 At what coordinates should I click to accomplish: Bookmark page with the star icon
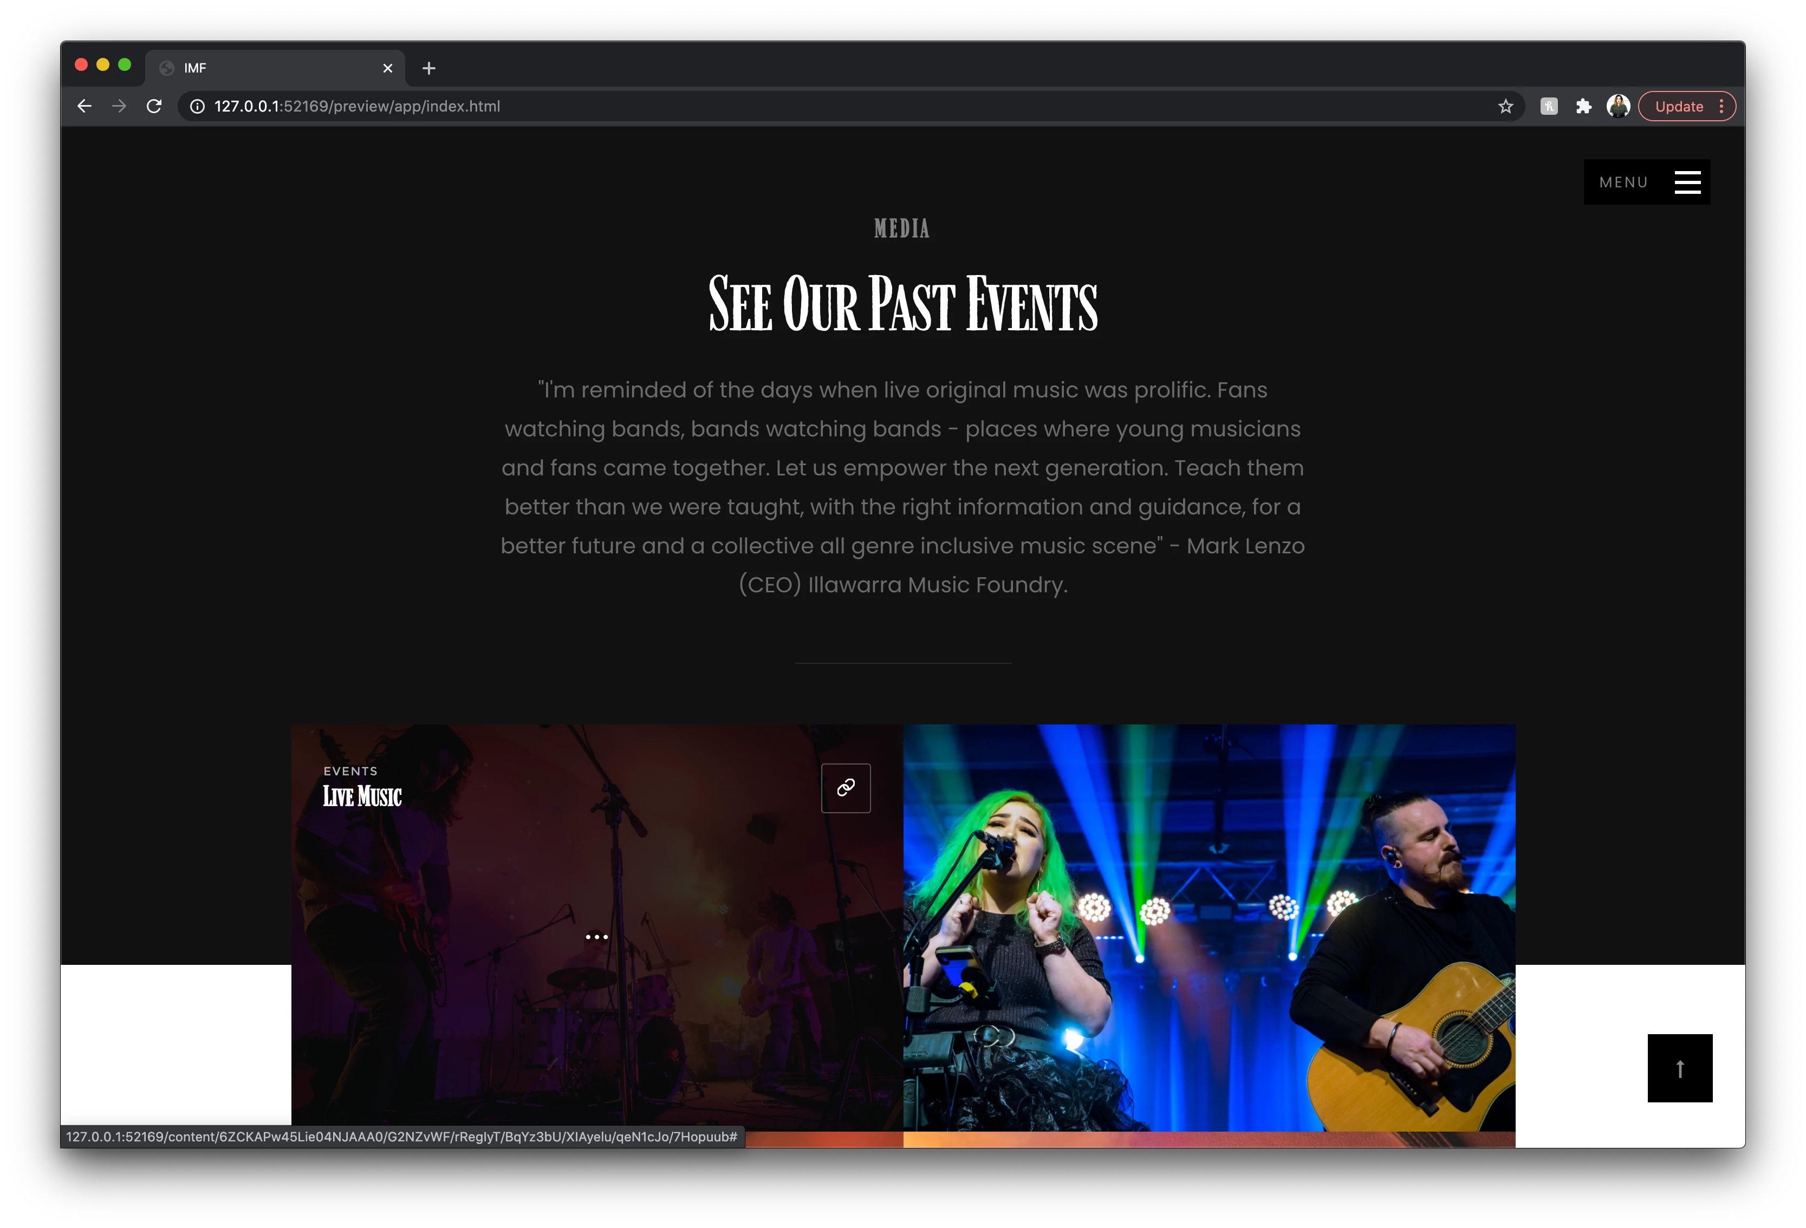pyautogui.click(x=1505, y=107)
